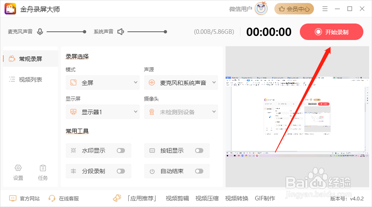Viewport: 372px width, 207px height.
Task: Click the 应用推荐 megaphone icon
Action: point(117,198)
